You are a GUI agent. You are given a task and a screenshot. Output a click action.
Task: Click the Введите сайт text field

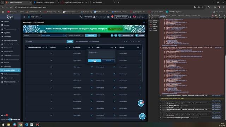101,54
